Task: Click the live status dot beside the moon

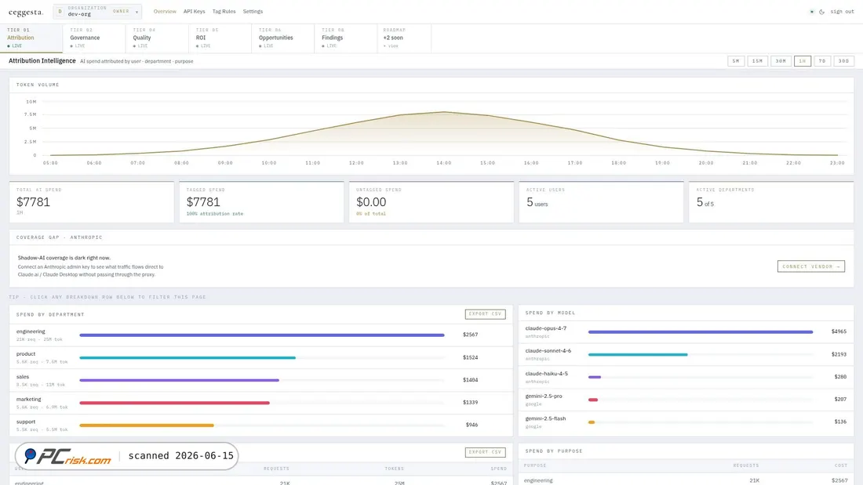Action: [812, 12]
